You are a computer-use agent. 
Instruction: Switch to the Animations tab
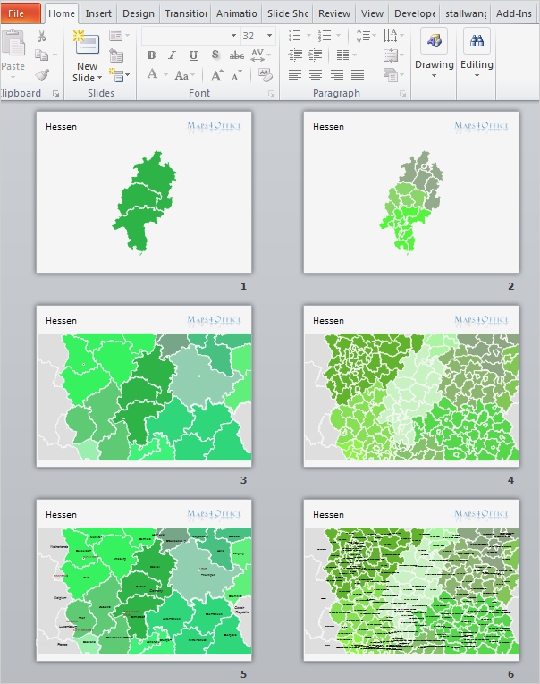pos(236,13)
